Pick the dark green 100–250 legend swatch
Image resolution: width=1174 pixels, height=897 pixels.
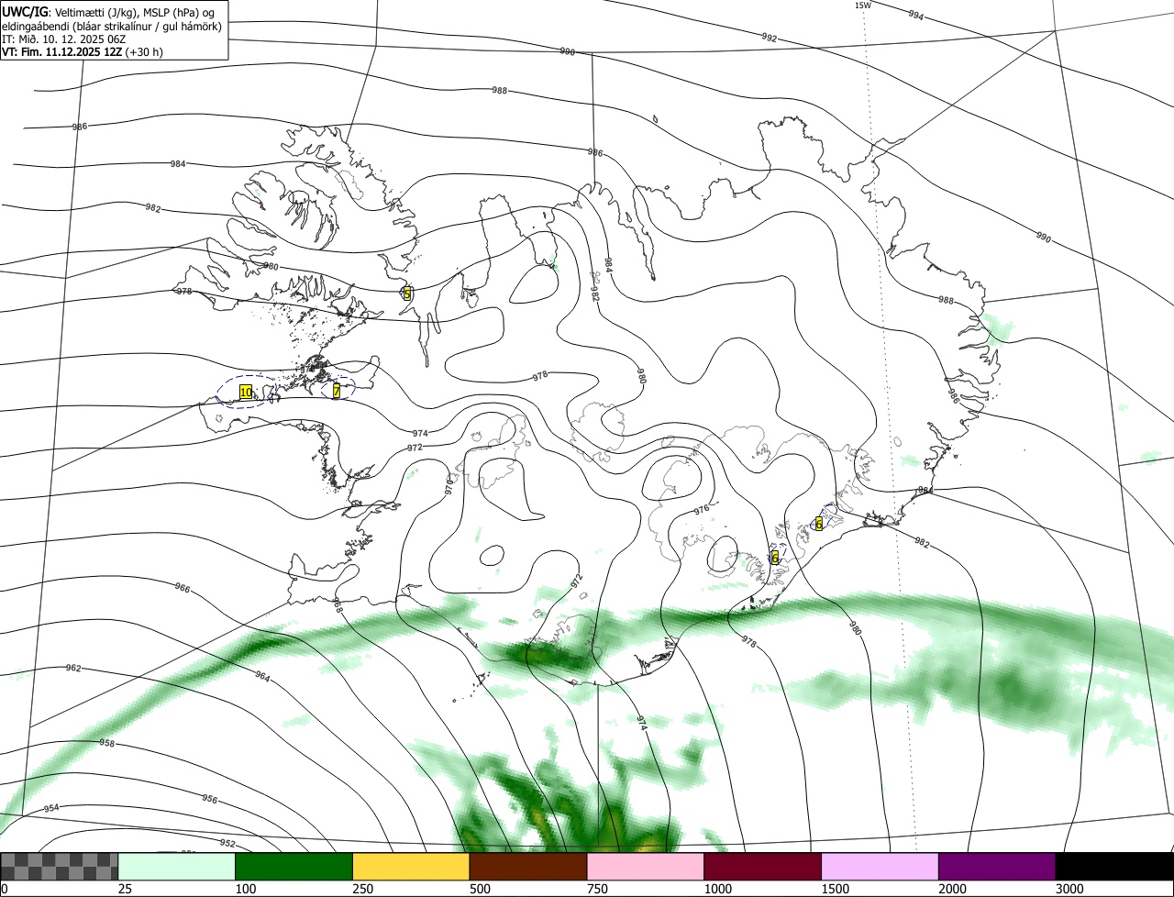coord(294,866)
